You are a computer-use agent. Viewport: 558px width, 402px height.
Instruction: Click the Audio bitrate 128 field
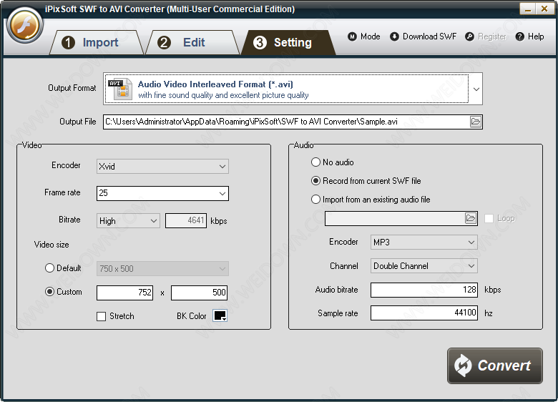click(x=424, y=290)
